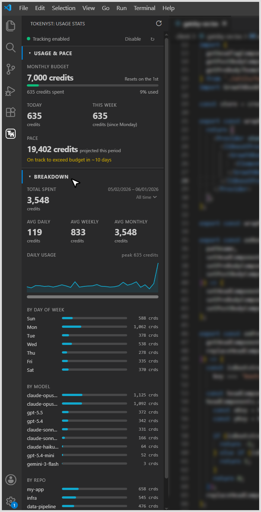Open the Help menu

click(x=169, y=8)
